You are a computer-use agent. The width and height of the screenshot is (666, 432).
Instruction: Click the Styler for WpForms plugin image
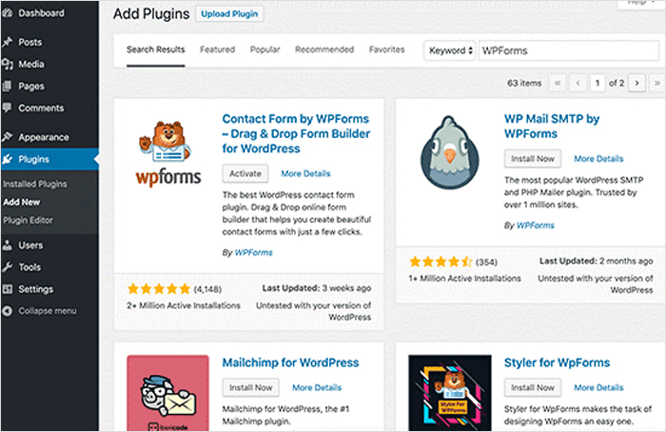pos(450,393)
